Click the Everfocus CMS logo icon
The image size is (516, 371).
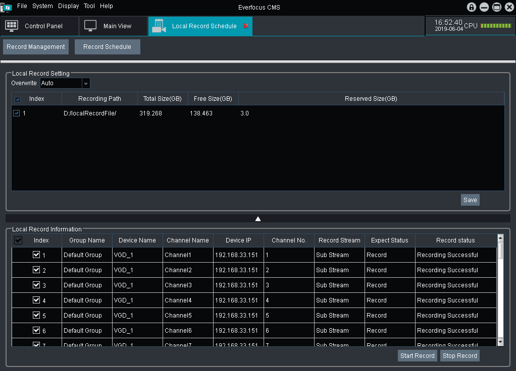[x=7, y=7]
